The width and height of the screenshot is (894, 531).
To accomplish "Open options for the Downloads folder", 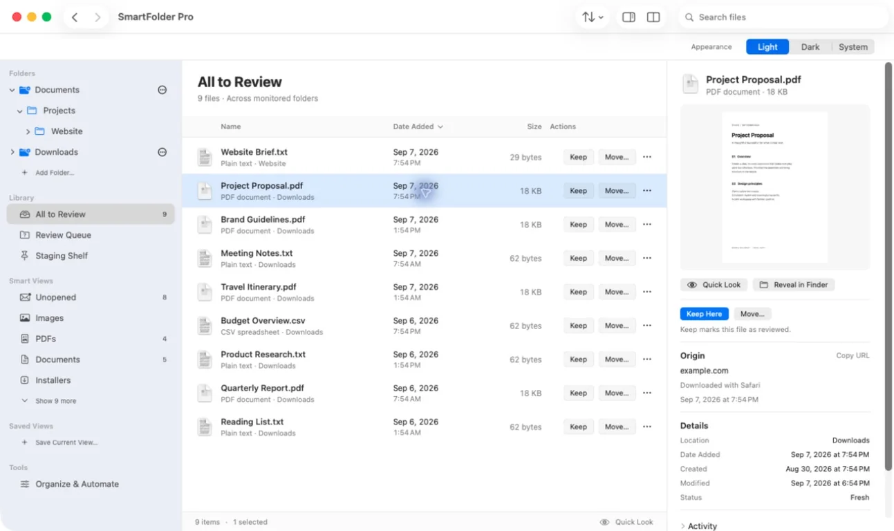I will [x=162, y=152].
